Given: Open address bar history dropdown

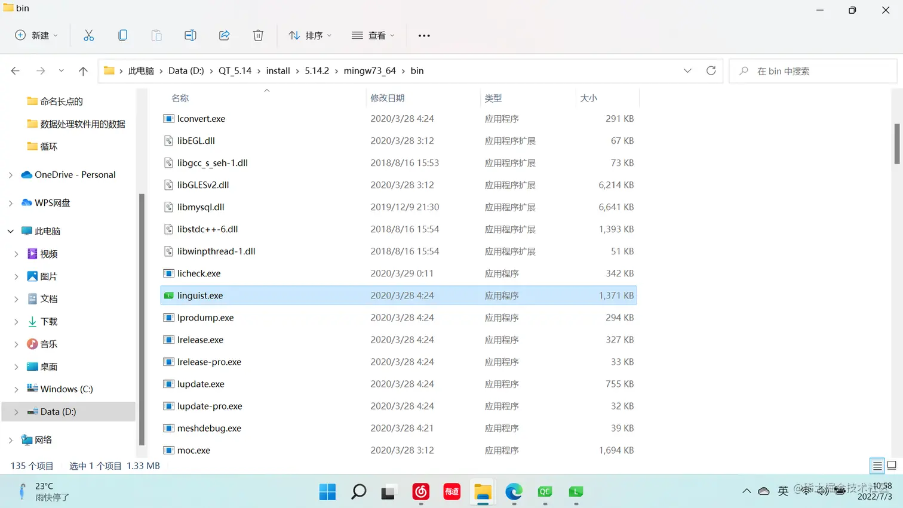Looking at the screenshot, I should pos(687,70).
